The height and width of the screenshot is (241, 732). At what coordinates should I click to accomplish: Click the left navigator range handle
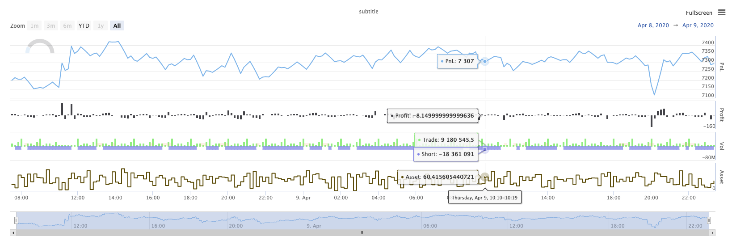pos(16,220)
